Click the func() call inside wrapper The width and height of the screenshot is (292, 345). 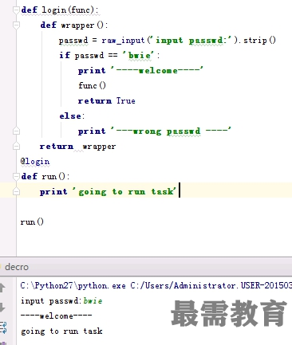(x=92, y=85)
